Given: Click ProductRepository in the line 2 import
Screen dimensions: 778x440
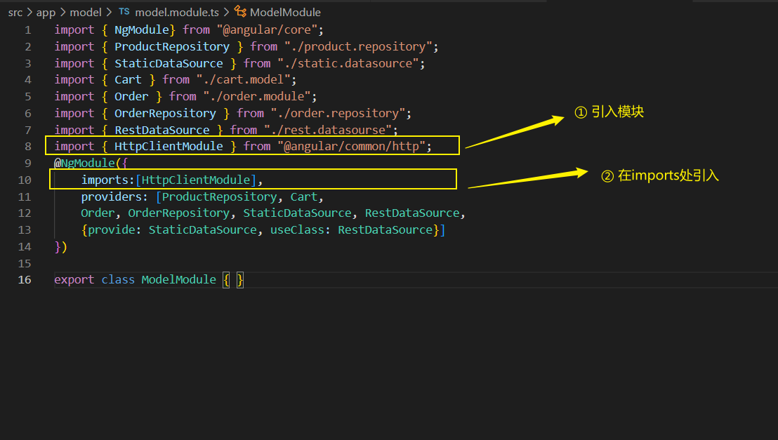Looking at the screenshot, I should (171, 46).
